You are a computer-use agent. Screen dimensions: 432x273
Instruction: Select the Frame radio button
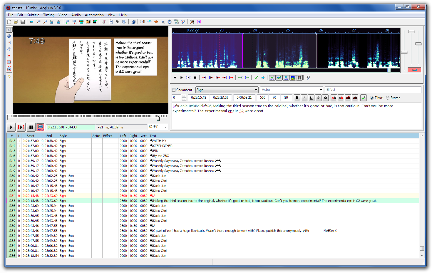click(388, 98)
